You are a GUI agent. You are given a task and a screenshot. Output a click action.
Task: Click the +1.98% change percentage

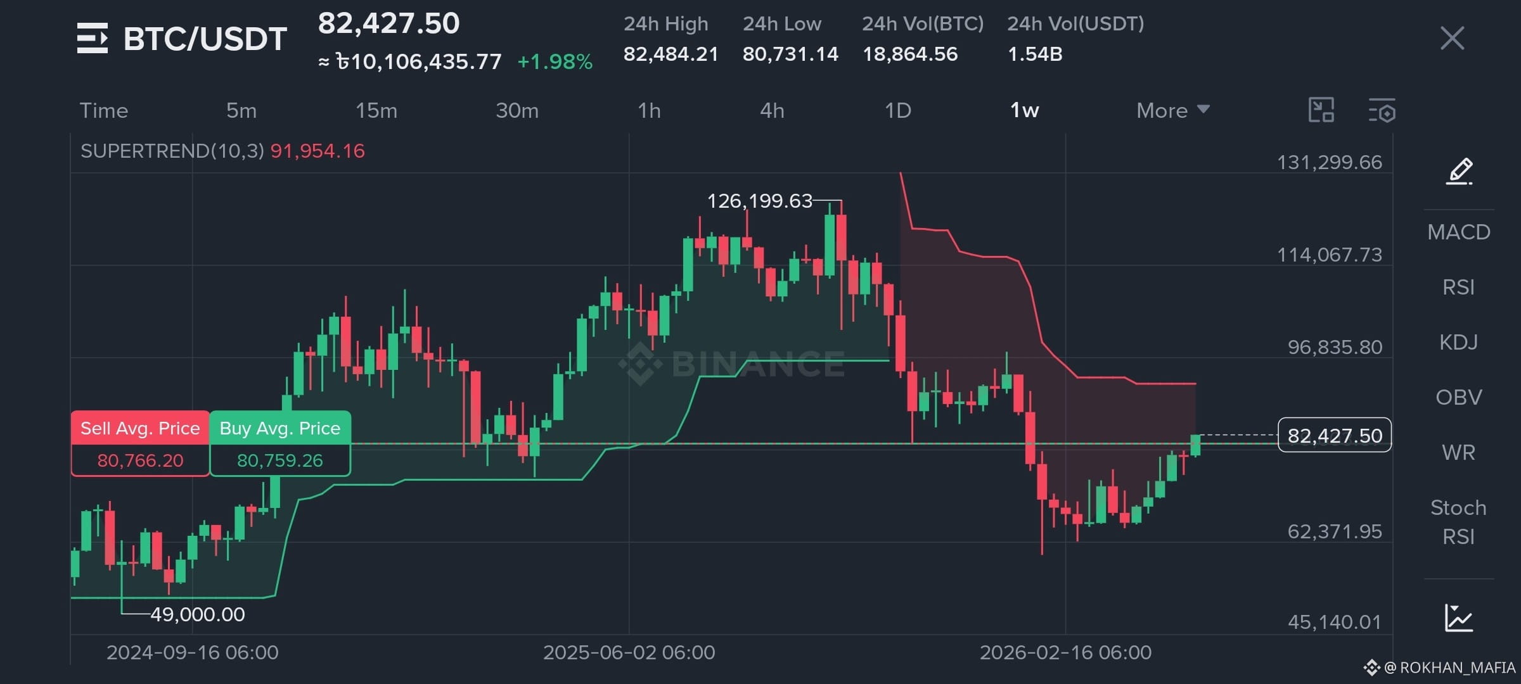(x=555, y=61)
